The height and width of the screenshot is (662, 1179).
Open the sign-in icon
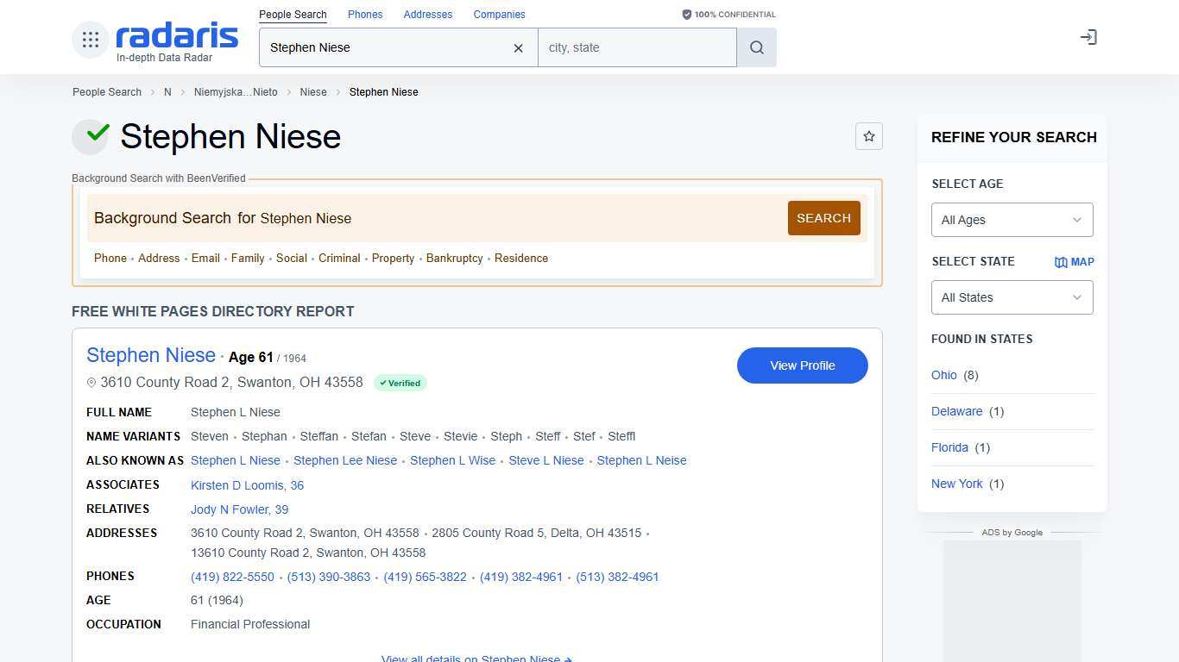click(1088, 37)
